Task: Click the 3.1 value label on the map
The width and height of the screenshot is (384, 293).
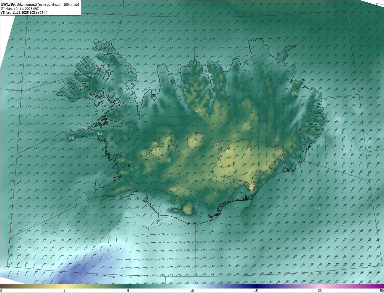Action: (174, 190)
